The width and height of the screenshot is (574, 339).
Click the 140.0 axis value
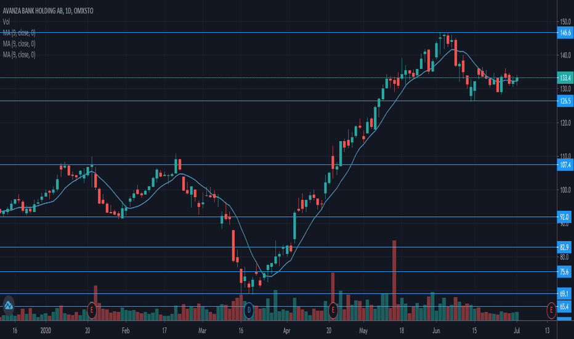click(x=565, y=55)
